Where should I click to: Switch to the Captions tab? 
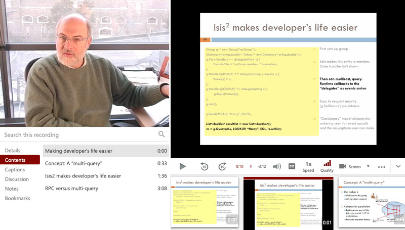pyautogui.click(x=15, y=170)
